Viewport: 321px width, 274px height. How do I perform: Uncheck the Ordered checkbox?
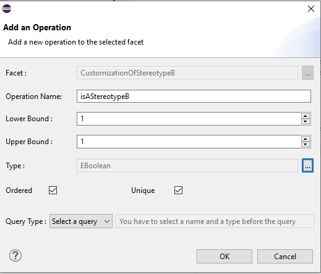click(x=53, y=190)
